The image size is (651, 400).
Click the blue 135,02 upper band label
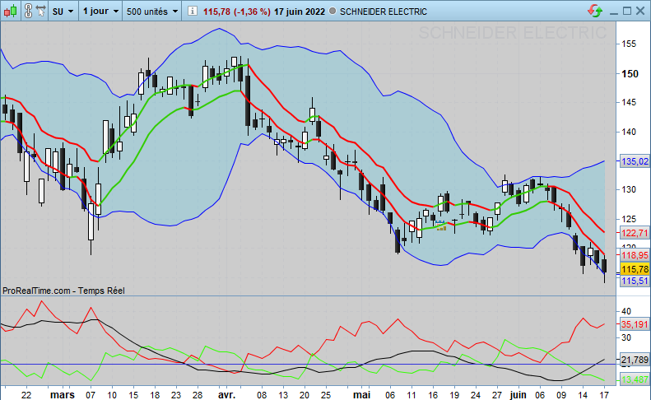pyautogui.click(x=635, y=161)
